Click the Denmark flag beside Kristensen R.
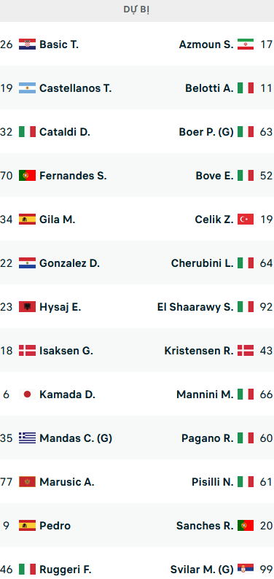The height and width of the screenshot is (579, 274). click(x=246, y=351)
